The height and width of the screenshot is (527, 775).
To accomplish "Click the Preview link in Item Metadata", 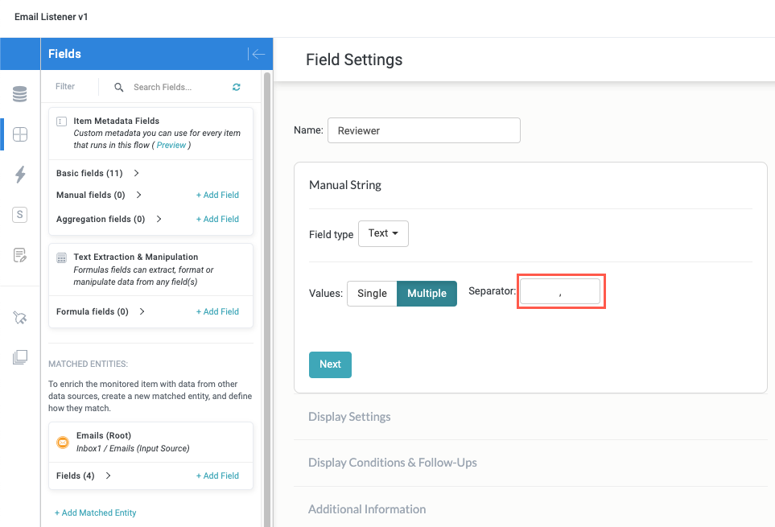I will pos(171,146).
